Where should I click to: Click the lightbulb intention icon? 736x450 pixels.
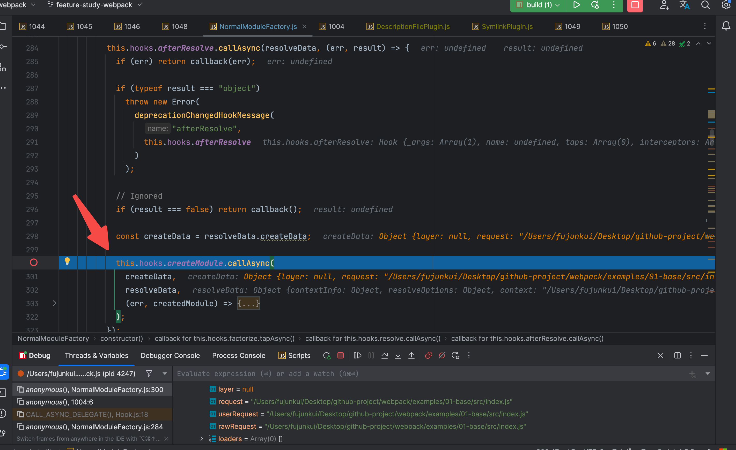tap(67, 261)
